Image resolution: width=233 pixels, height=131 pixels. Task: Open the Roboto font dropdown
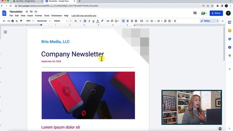coord(61,21)
